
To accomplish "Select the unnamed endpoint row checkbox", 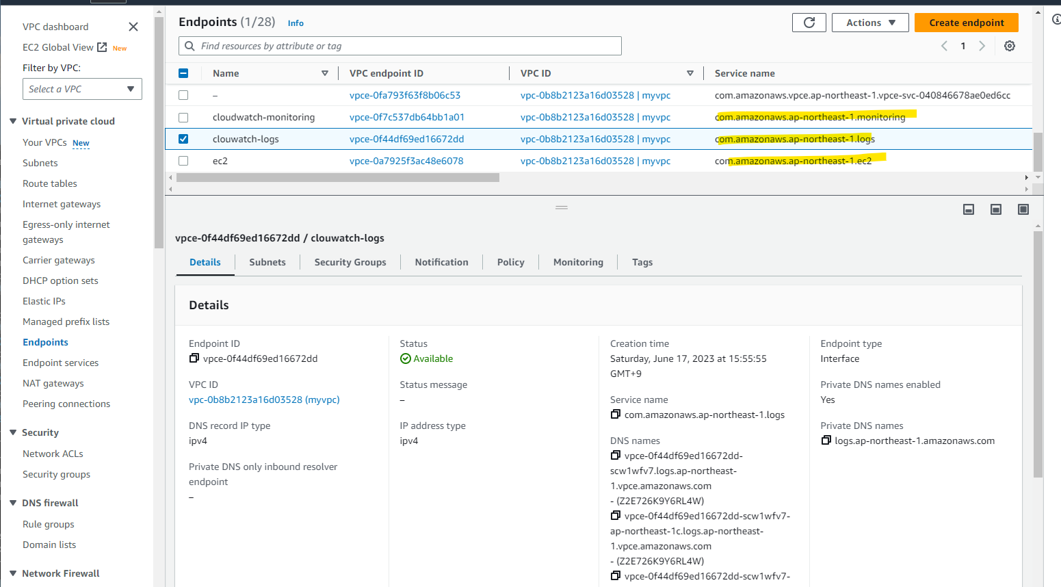I will [x=183, y=95].
